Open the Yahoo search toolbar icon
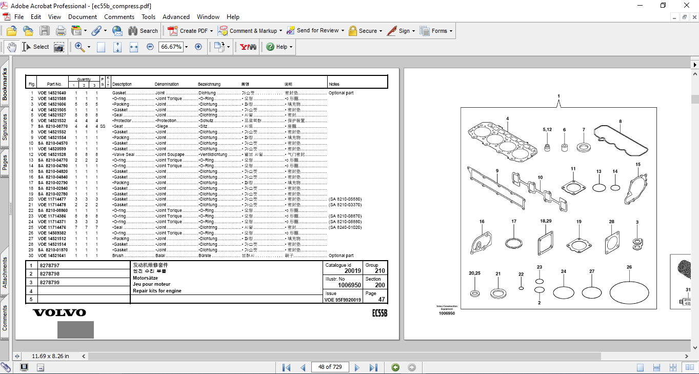Viewport: 699px width, 374px height. point(248,47)
